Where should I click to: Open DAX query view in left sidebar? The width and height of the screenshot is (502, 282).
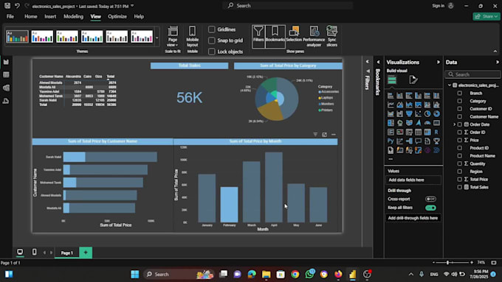6,101
